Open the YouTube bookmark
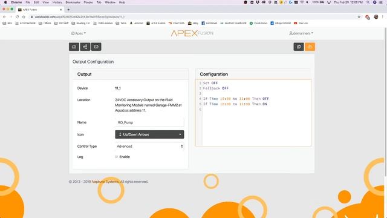This screenshot has width=387, height=218. coord(301,23)
